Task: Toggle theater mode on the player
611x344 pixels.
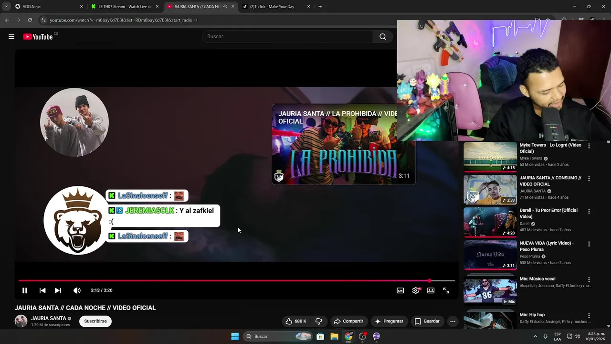Action: (431, 290)
